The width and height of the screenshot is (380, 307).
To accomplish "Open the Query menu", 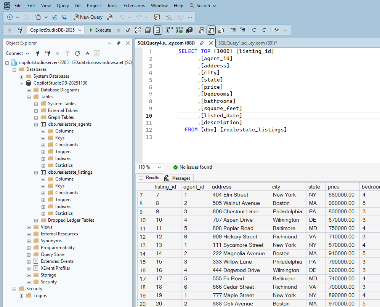I will pos(63,6).
